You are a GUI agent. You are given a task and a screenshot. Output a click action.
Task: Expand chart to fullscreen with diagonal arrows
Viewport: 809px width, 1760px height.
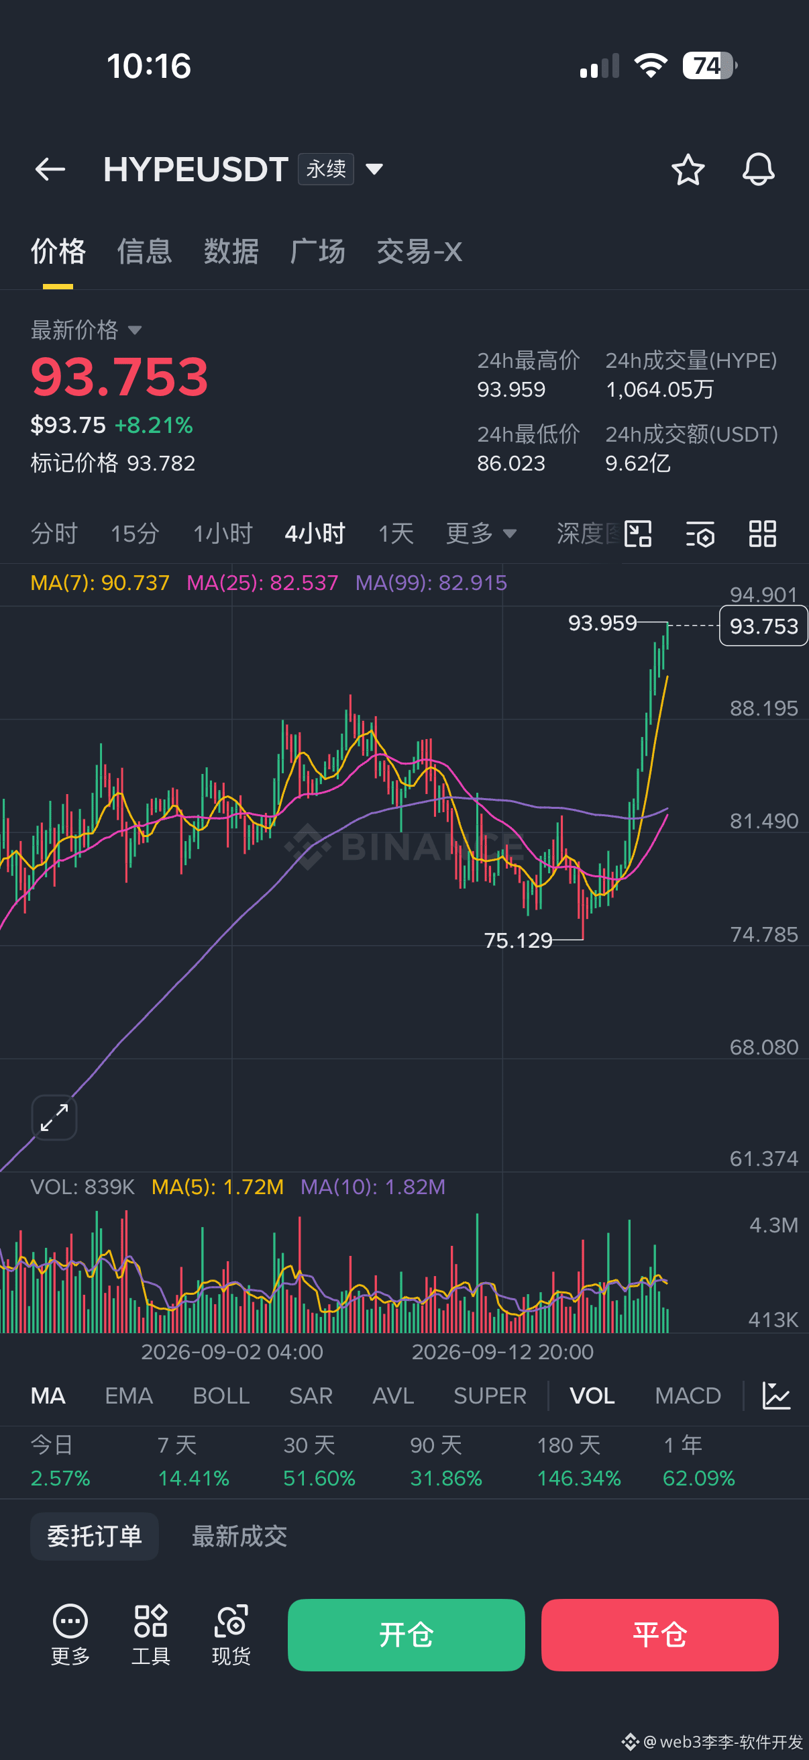(54, 1118)
